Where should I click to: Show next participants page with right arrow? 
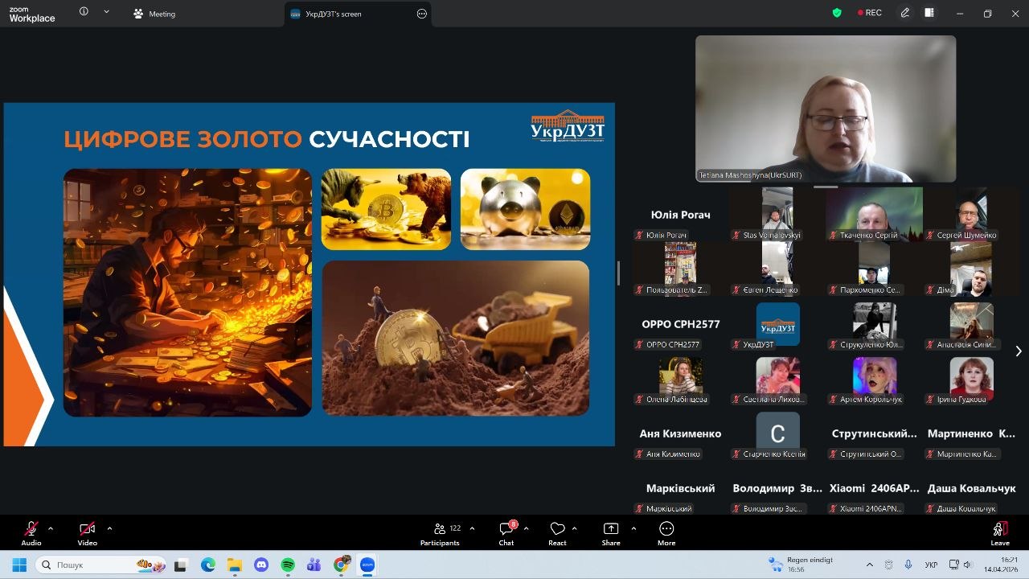point(1019,351)
